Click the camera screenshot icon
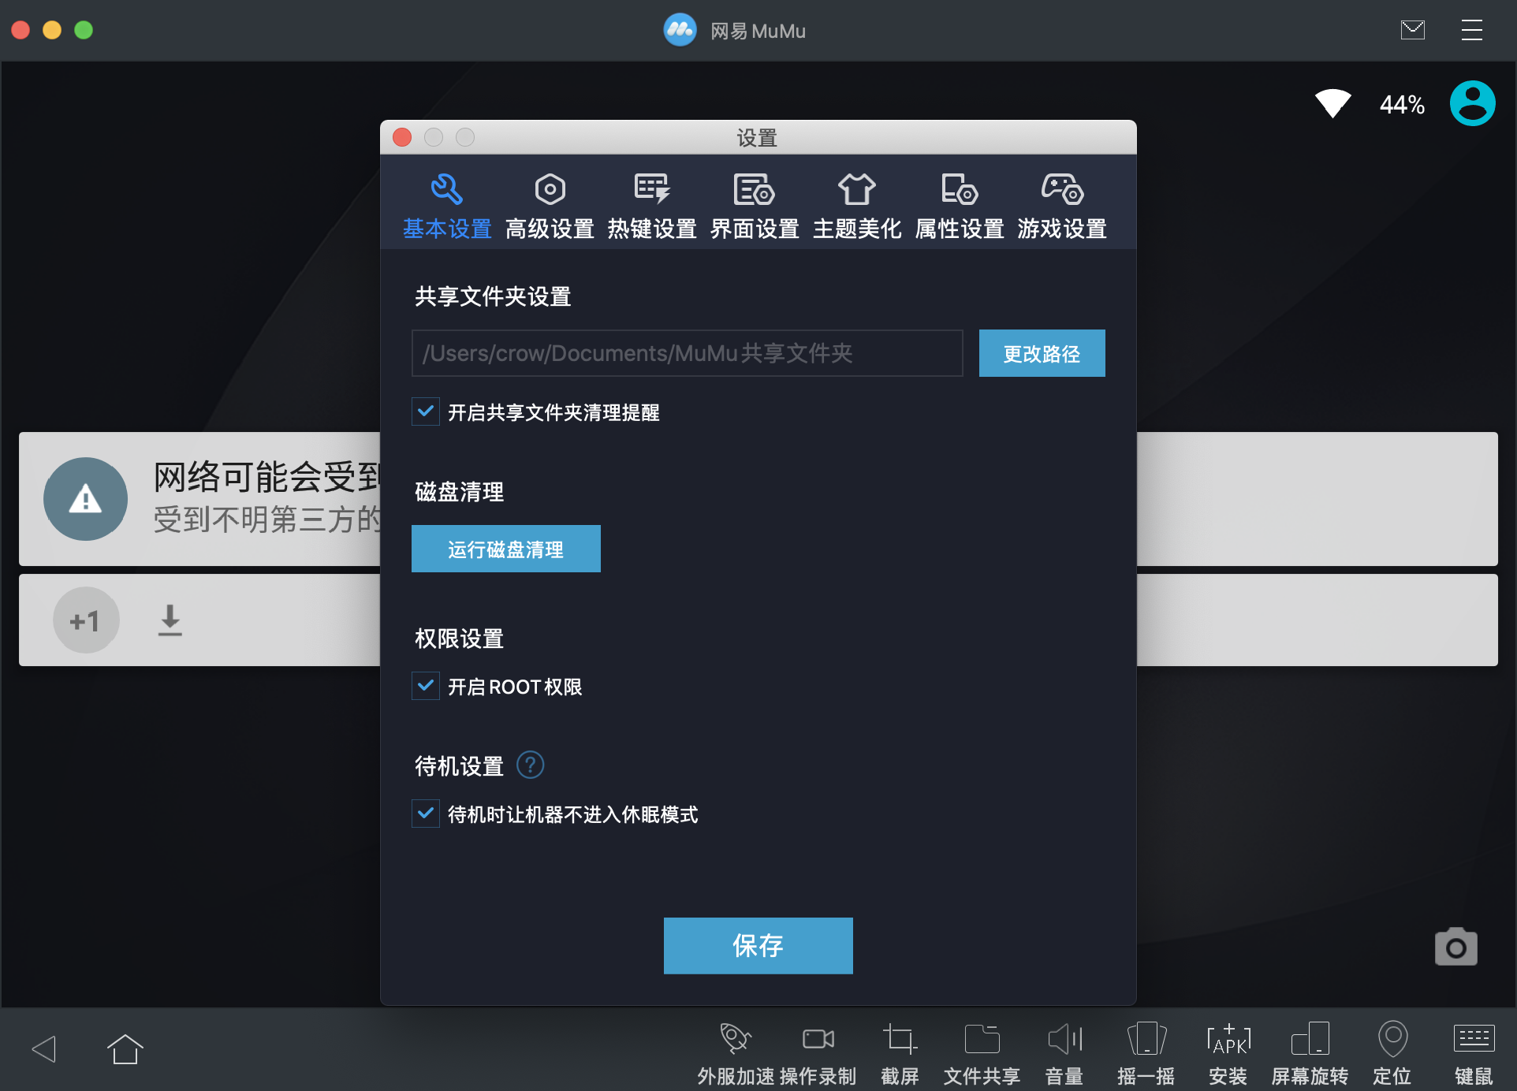1517x1091 pixels. pos(1455,946)
